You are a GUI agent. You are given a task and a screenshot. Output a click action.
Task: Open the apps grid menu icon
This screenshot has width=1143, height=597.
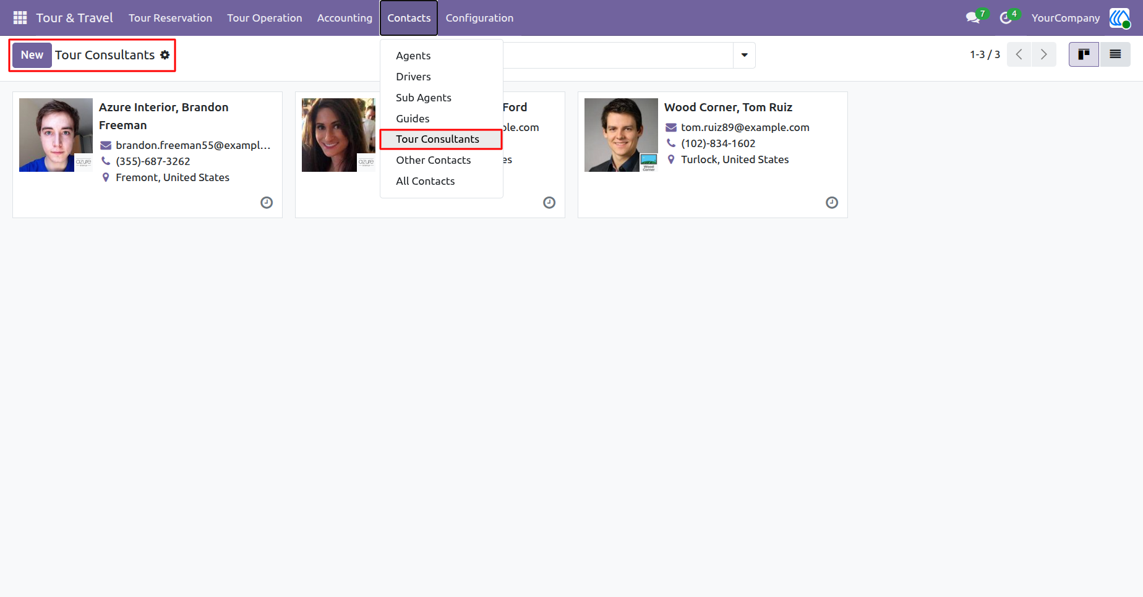pyautogui.click(x=20, y=18)
